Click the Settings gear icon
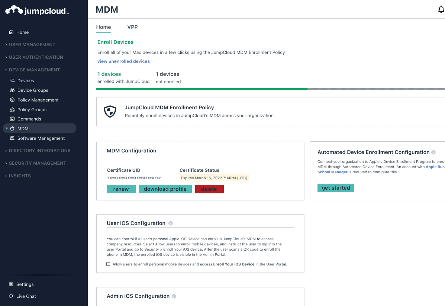445x306 pixels. click(x=11, y=284)
